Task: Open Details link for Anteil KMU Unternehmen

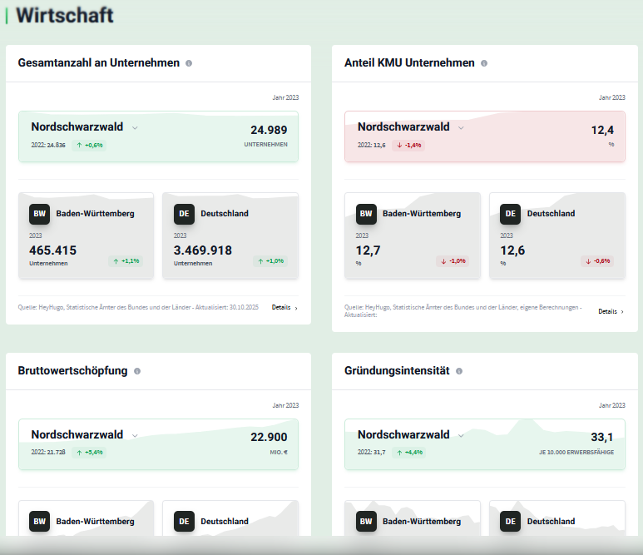Action: [x=611, y=311]
